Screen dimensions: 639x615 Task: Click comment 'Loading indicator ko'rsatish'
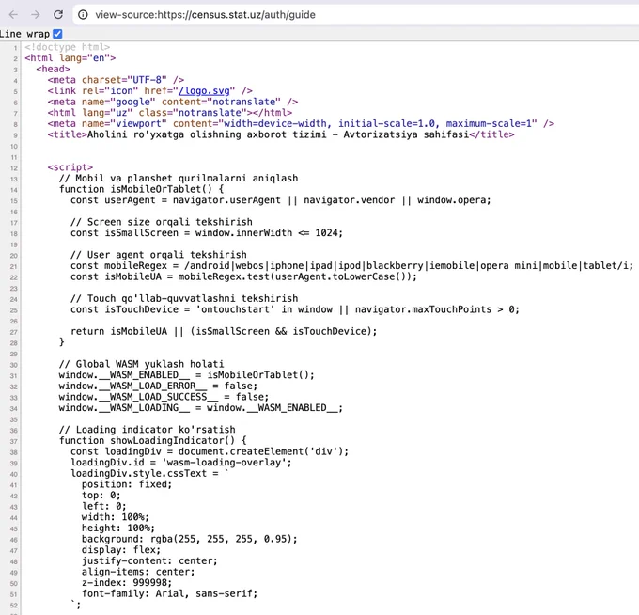click(x=155, y=430)
